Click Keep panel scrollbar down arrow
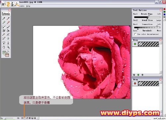 click(161, 72)
